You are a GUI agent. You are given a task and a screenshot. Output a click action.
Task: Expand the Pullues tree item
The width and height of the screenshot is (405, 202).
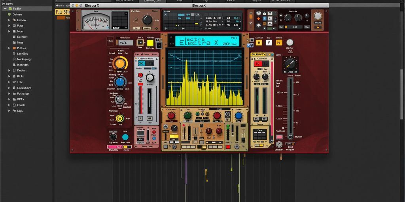click(x=9, y=48)
